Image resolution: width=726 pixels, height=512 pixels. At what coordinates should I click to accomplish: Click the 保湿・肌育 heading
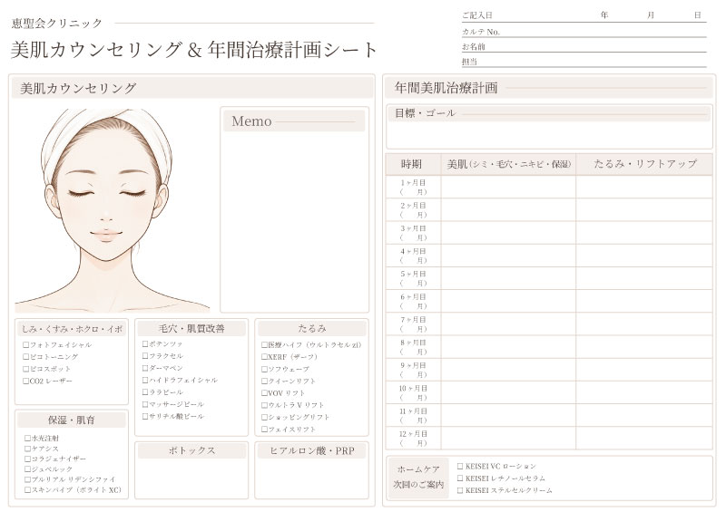[x=72, y=420]
